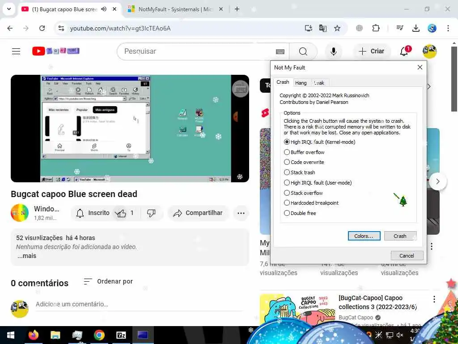The width and height of the screenshot is (458, 344).
Task: Open File Explorer from the taskbar
Action: click(55, 335)
